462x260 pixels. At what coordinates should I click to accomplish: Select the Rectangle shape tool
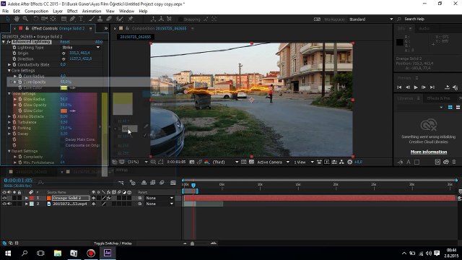pyautogui.click(x=64, y=19)
